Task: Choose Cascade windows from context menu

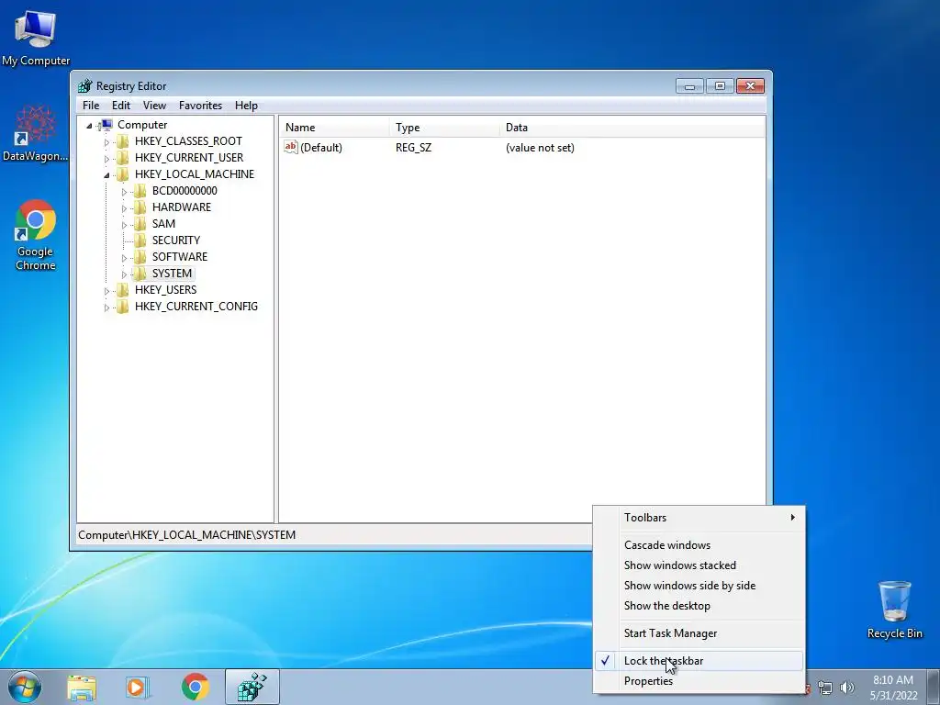Action: [699, 545]
